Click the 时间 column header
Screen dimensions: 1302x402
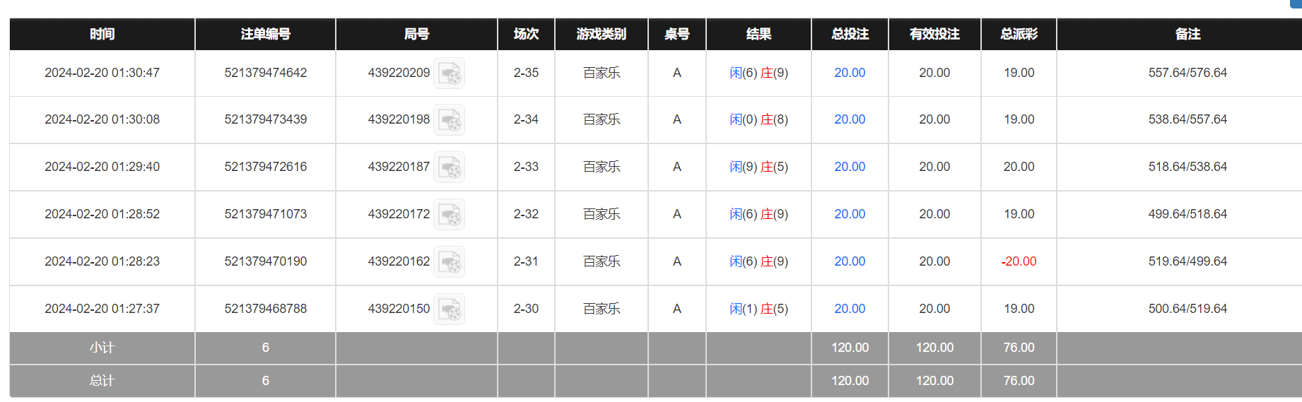[x=102, y=34]
